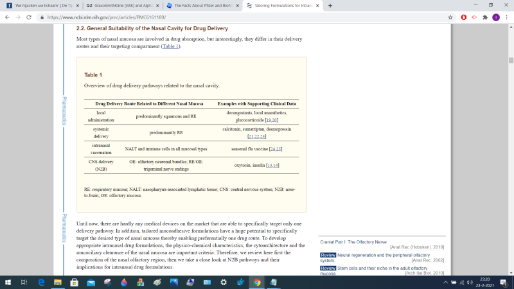Screen dimensions: 514x289
Task: Select the Tailoring Formulations tab
Action: [283, 6]
